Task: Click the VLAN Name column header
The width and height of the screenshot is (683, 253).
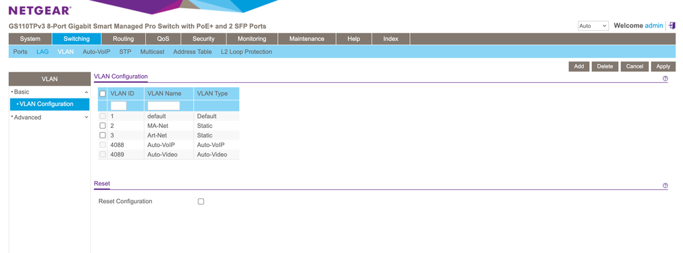Action: [169, 94]
